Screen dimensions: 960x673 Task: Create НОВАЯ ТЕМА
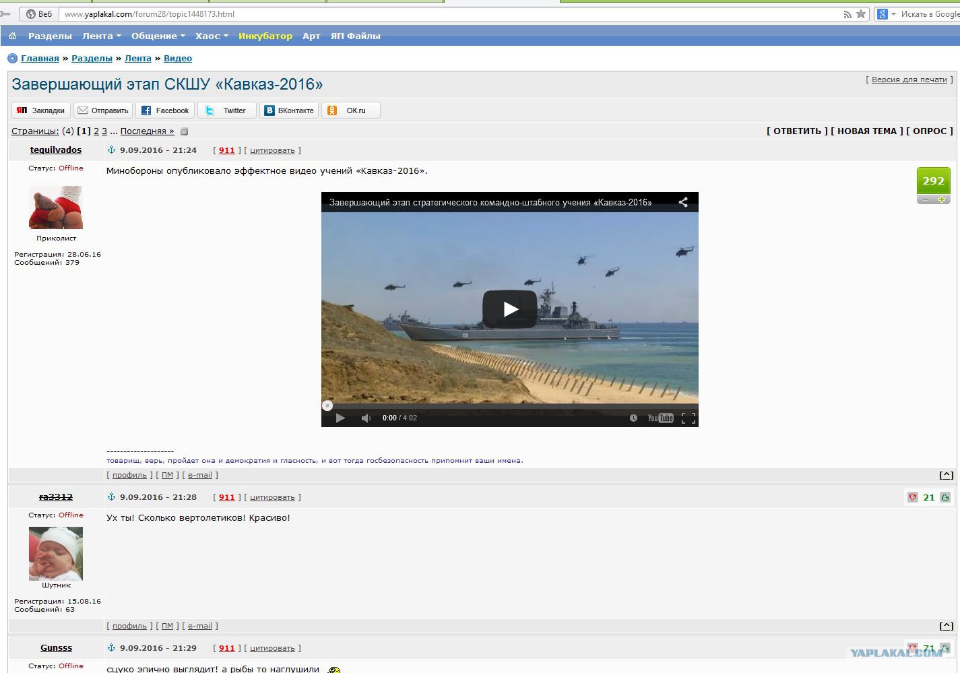[867, 131]
